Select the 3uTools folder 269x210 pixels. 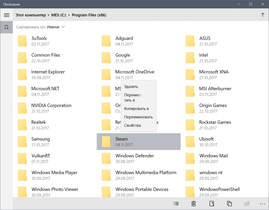click(39, 41)
